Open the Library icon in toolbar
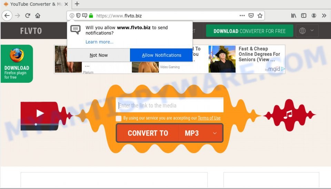The width and height of the screenshot is (331, 189). click(294, 16)
